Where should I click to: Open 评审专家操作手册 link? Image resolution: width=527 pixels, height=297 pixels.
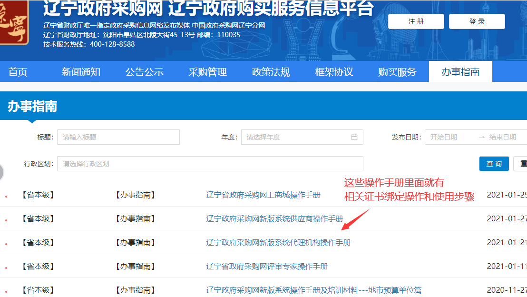click(x=267, y=267)
